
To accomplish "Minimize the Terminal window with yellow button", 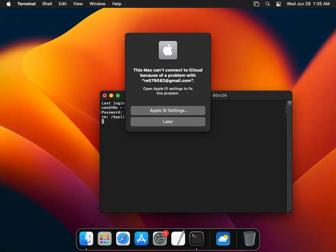I will [x=111, y=95].
